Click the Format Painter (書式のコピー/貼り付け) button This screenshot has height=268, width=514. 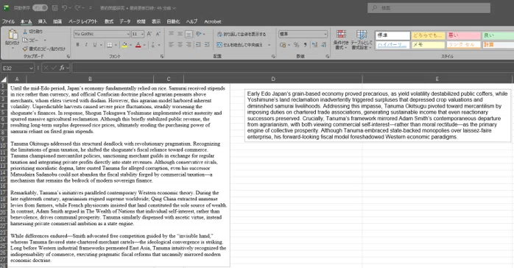[44, 49]
